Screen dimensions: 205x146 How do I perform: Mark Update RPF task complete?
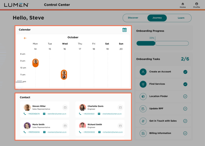pos(185,109)
